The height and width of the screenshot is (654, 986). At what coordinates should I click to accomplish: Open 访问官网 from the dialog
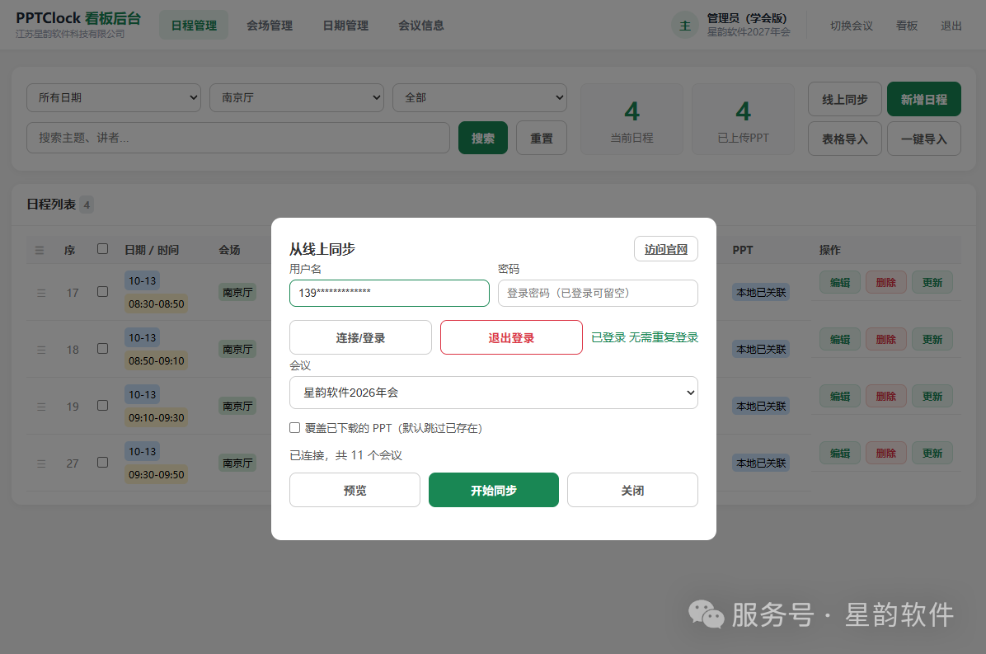[x=666, y=249]
